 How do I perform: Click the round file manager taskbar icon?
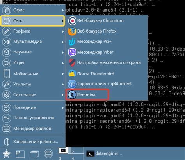pos(48,154)
